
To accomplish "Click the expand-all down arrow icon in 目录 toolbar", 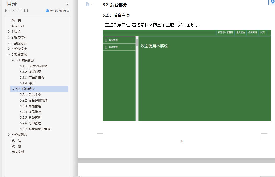I will [7, 11].
